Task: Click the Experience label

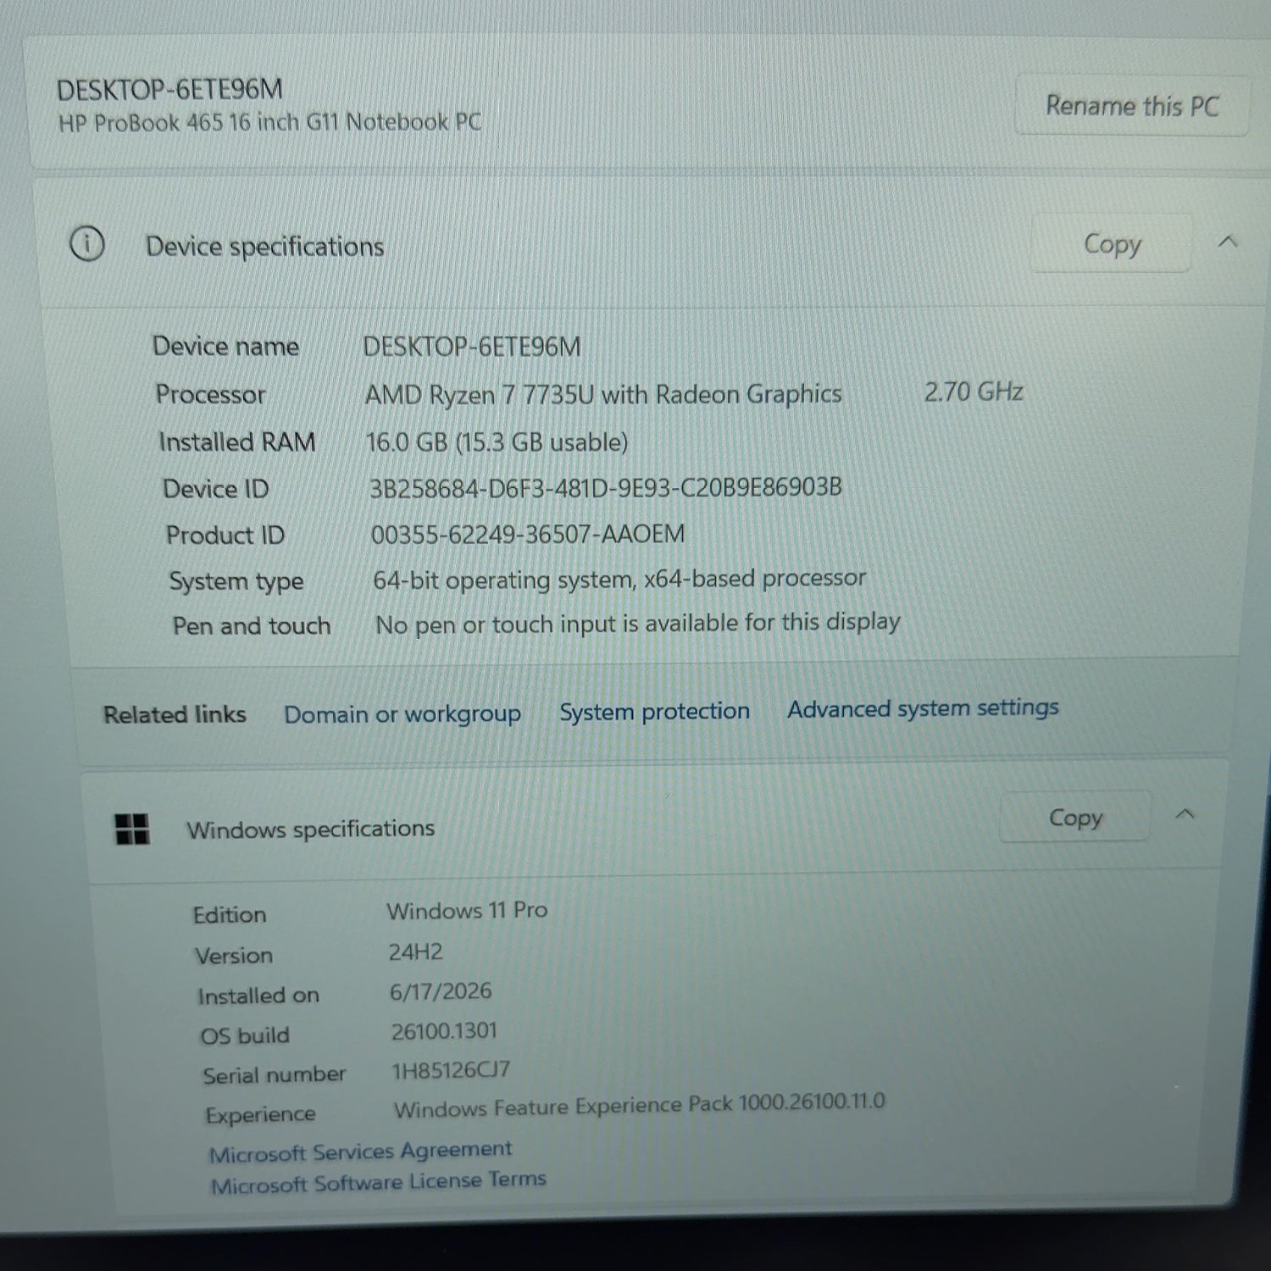Action: click(260, 1115)
